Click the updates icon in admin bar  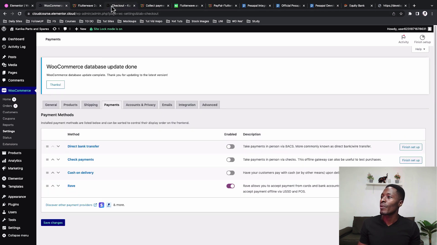point(55,29)
